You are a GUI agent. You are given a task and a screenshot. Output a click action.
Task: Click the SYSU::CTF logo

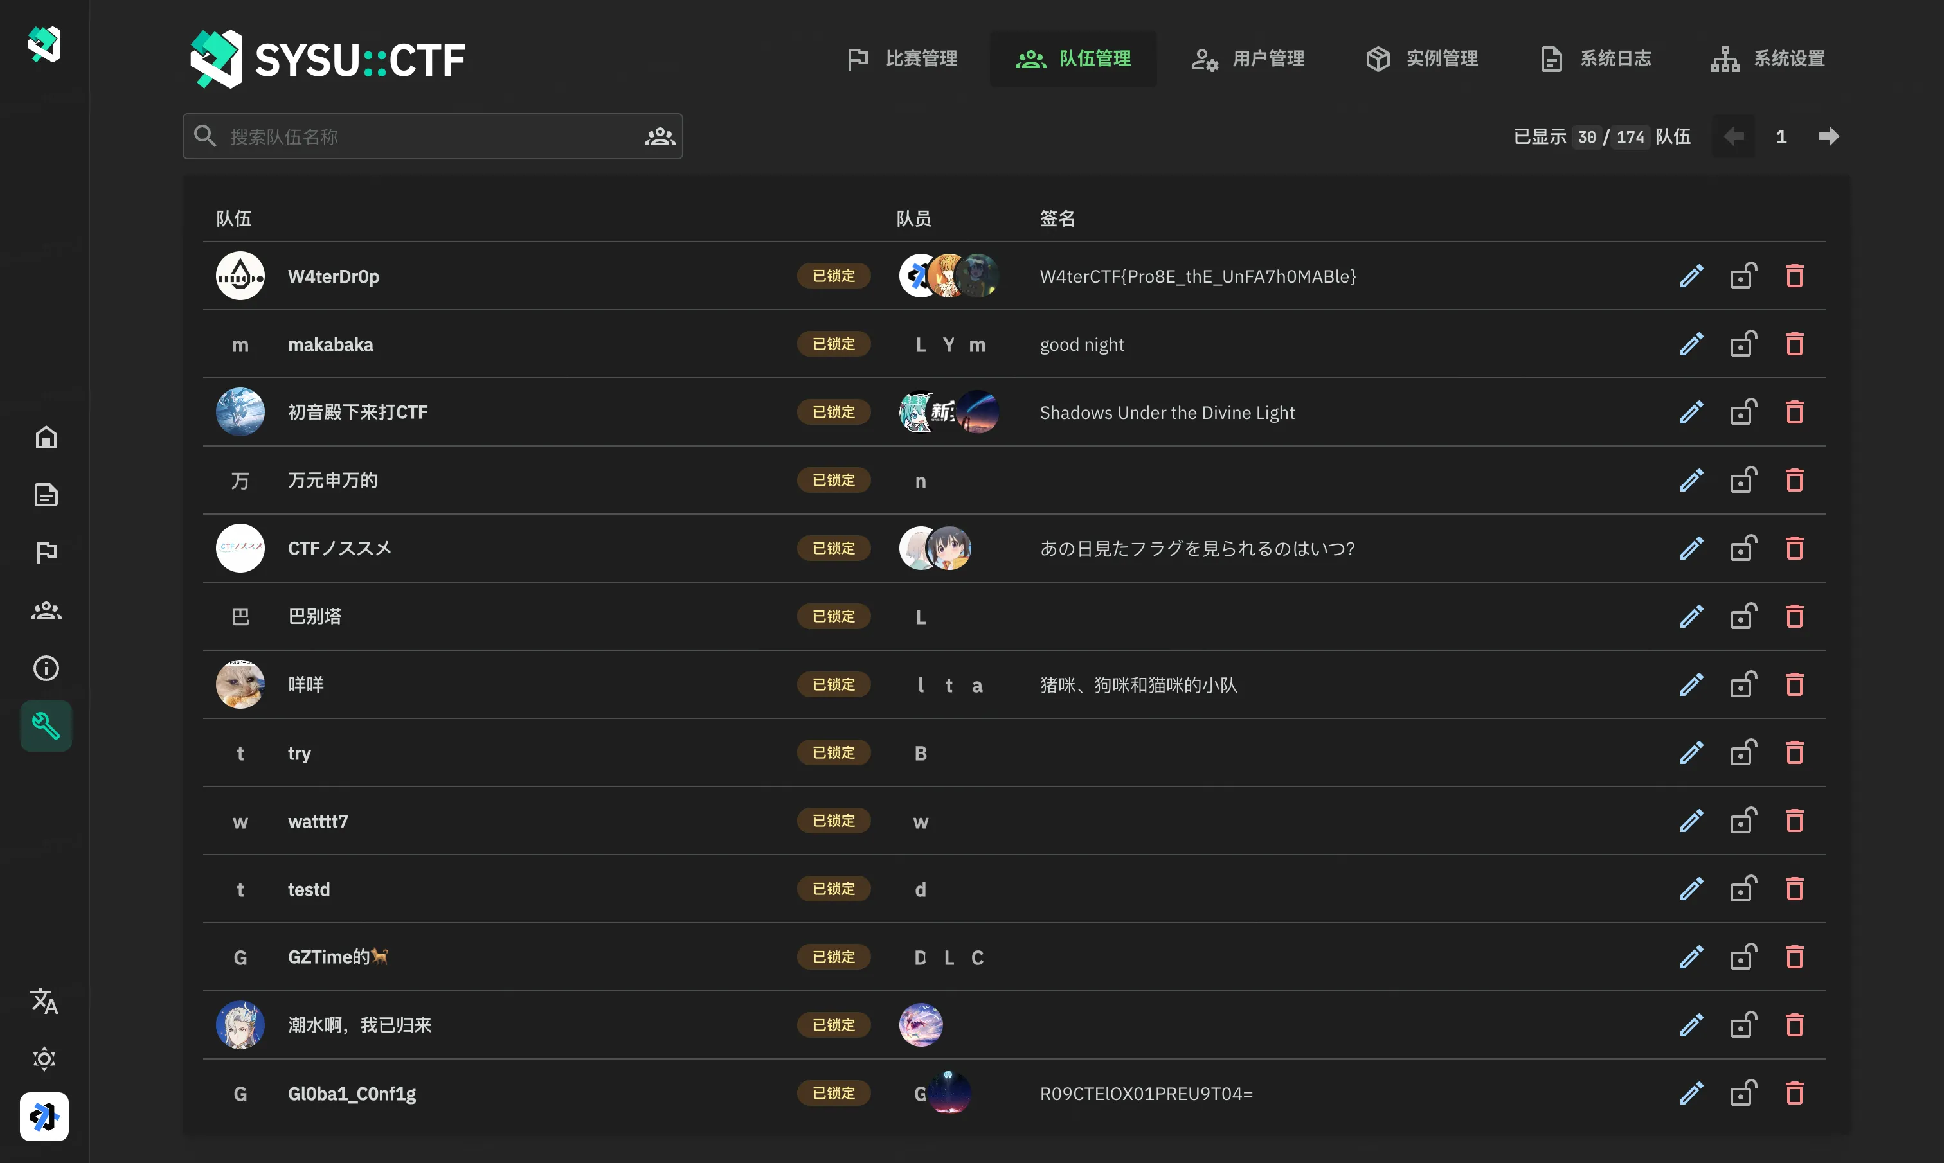point(327,58)
